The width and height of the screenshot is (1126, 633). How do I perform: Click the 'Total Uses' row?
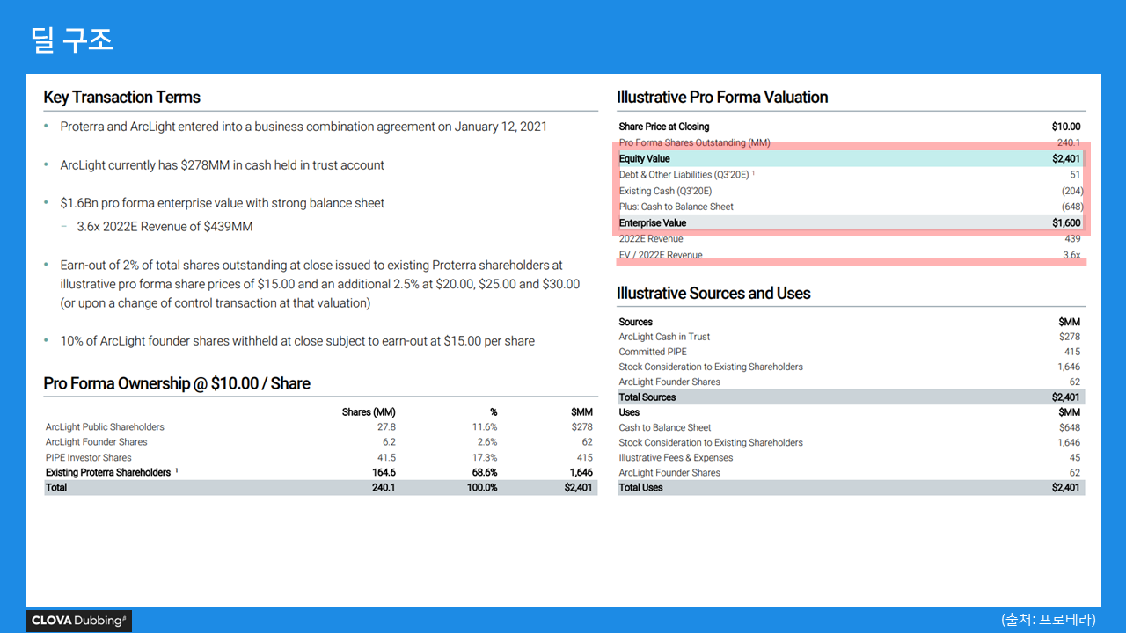(x=850, y=488)
